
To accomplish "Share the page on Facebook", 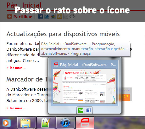I will [41, 16].
